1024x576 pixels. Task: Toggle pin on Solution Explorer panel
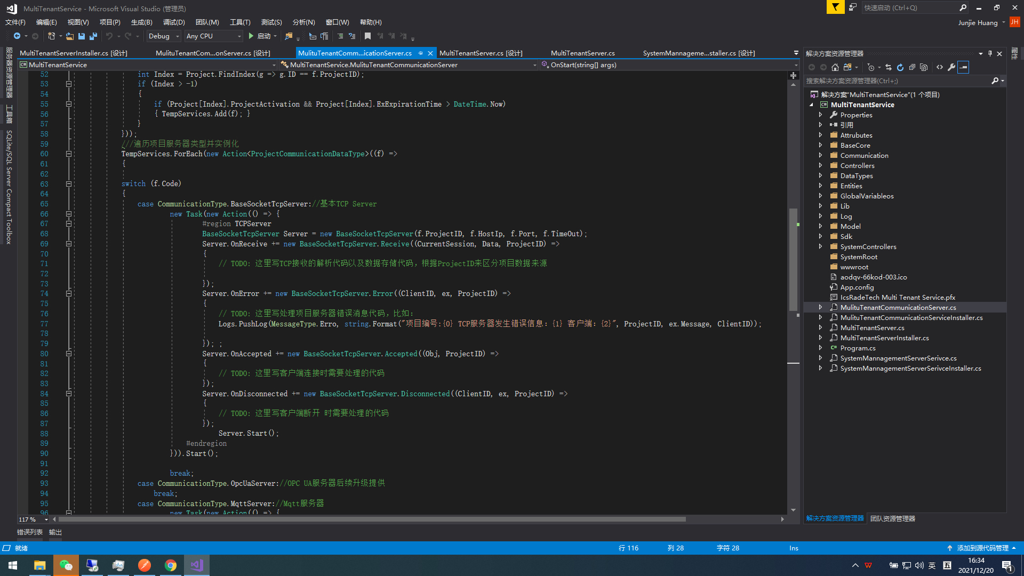[990, 53]
